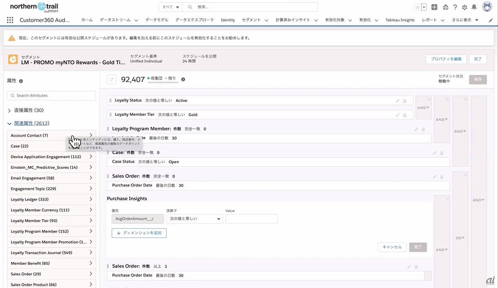Open the 次の値と等しい operator dropdown

pyautogui.click(x=195, y=219)
